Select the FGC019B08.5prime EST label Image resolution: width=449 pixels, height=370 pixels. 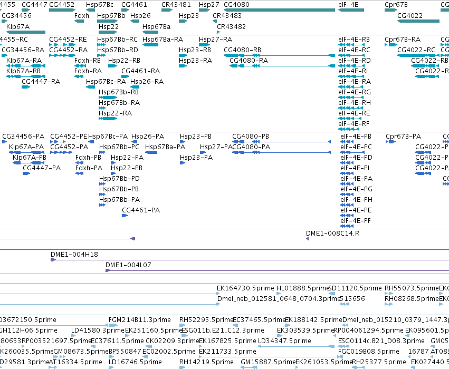(369, 352)
